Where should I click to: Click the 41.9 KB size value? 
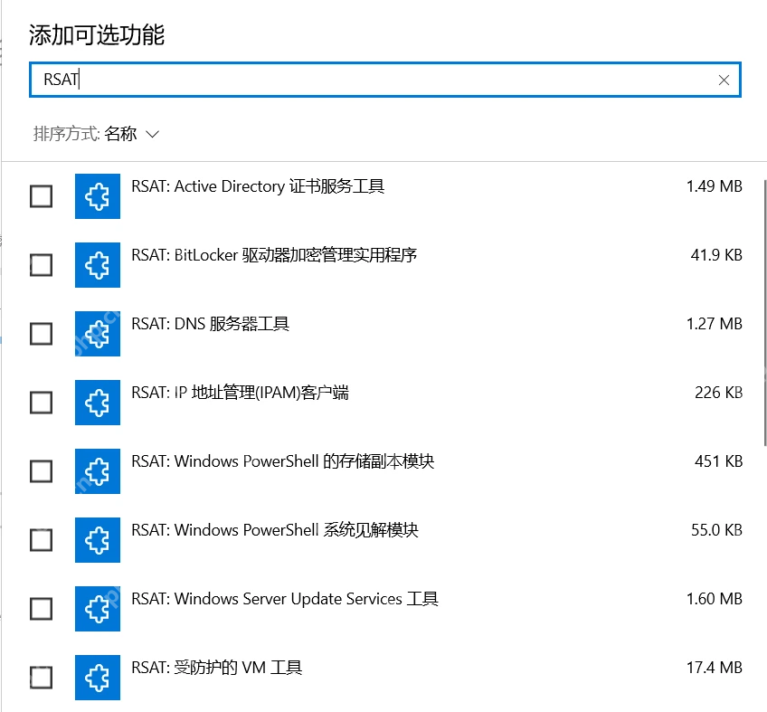coord(716,255)
